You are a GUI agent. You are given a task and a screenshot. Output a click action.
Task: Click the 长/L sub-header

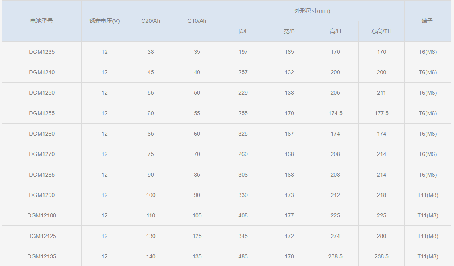coord(243,31)
